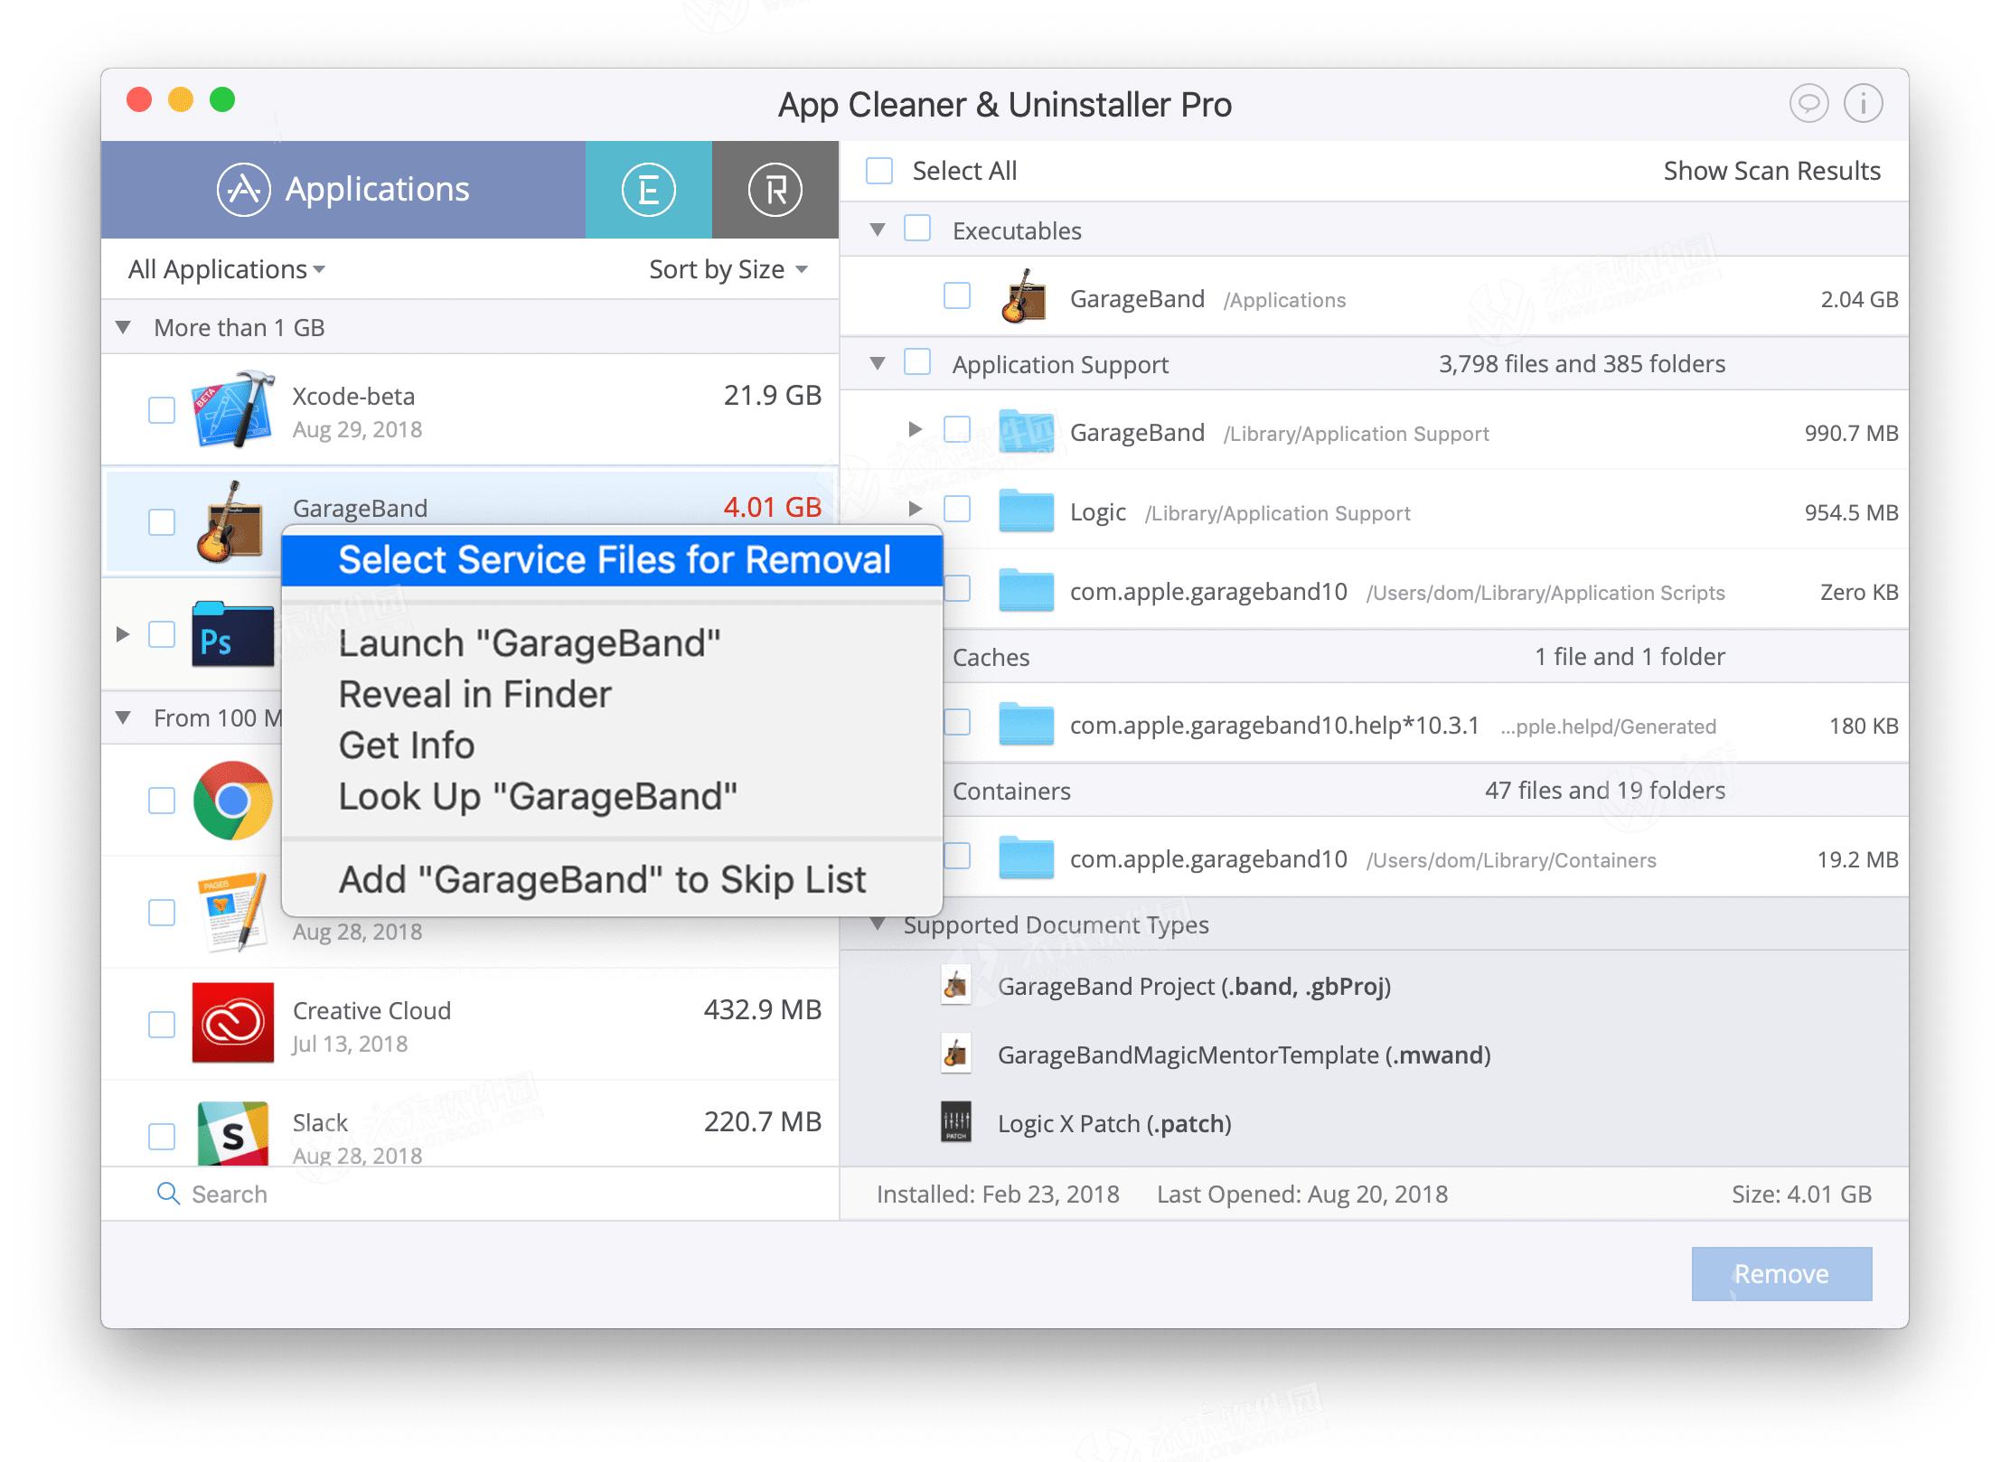Expand the GarageBand folder under Application Support
This screenshot has height=1462, width=2010.
916,432
